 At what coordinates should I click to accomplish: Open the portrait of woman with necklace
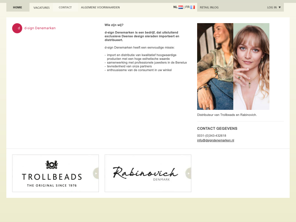[x=251, y=66]
